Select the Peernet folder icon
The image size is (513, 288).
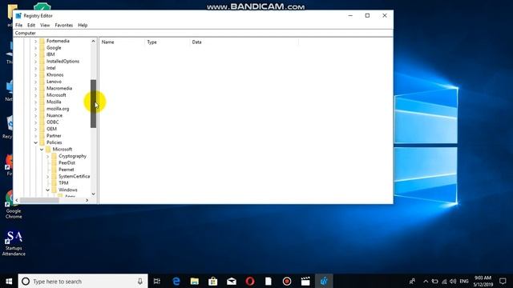pyautogui.click(x=55, y=170)
